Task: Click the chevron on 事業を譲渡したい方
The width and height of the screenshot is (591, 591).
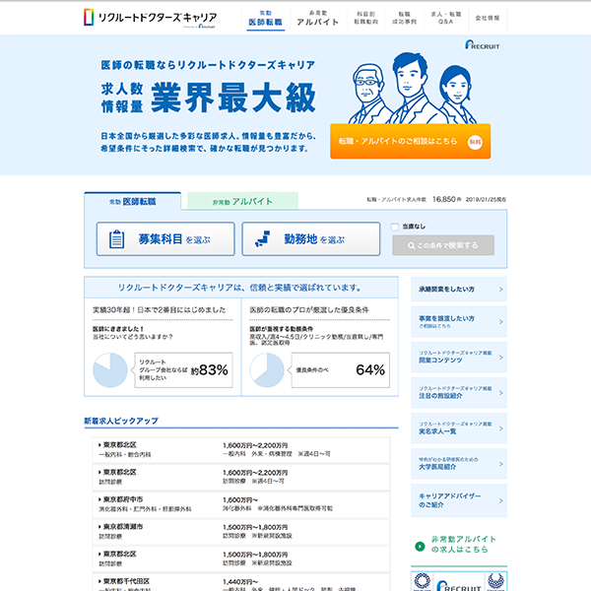Action: point(500,322)
